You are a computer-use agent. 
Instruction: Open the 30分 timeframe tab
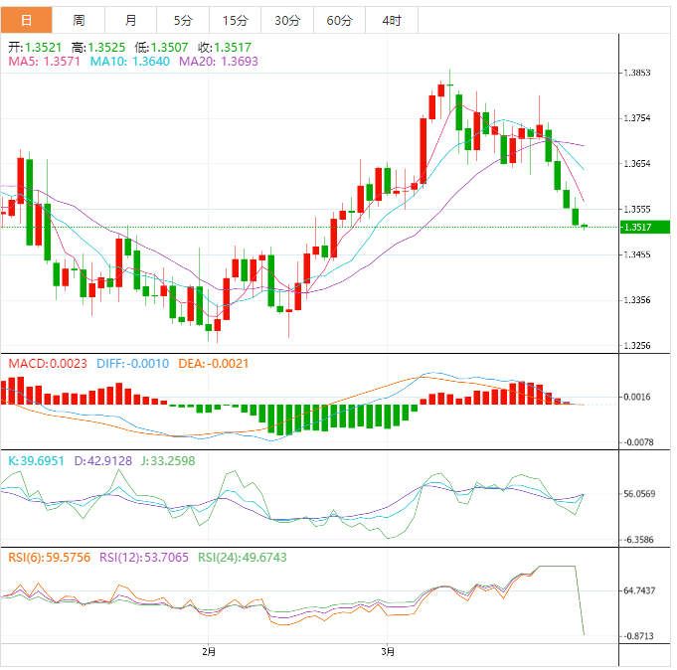click(287, 20)
